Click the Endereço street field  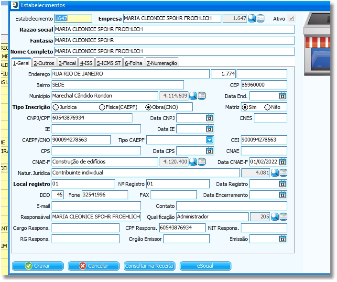[x=130, y=74]
